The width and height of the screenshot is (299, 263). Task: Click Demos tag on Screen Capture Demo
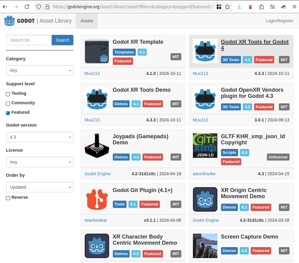pos(229,250)
